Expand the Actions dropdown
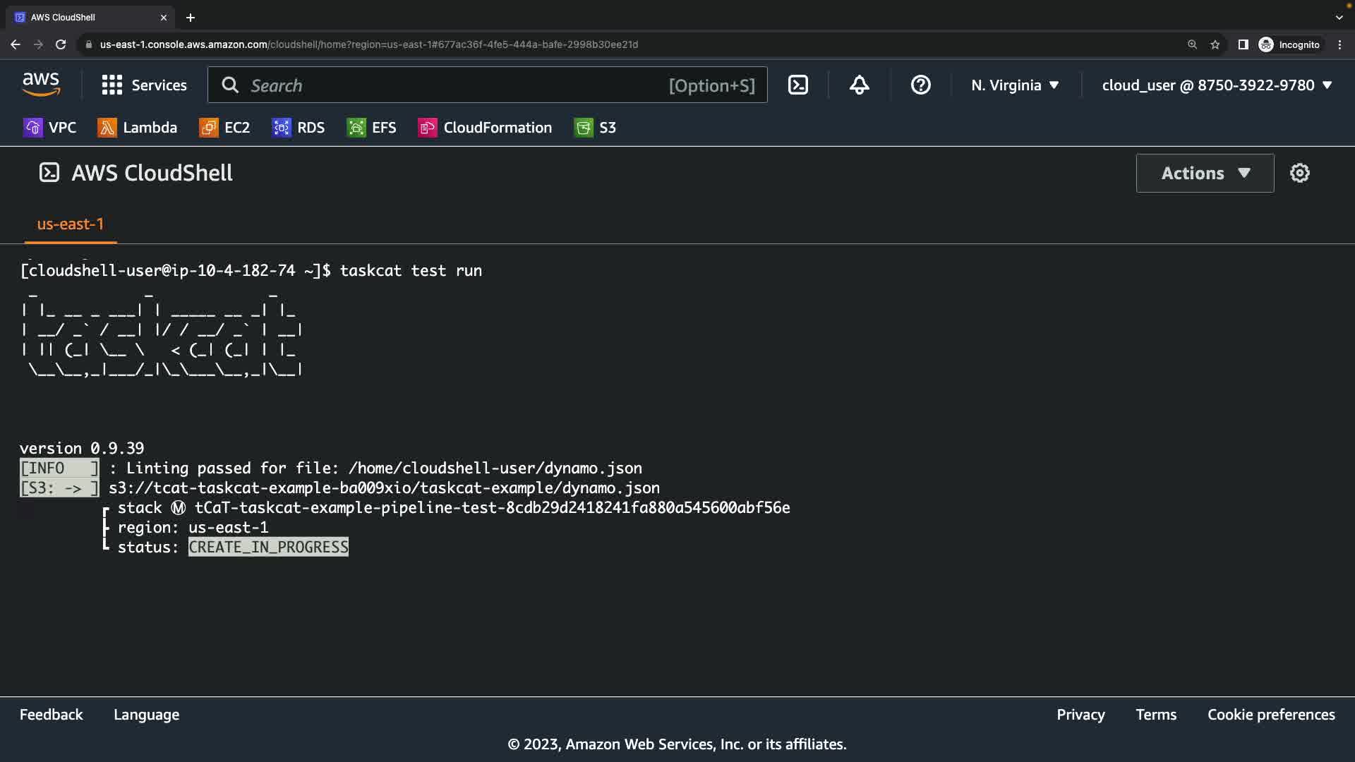This screenshot has height=762, width=1355. coord(1205,173)
